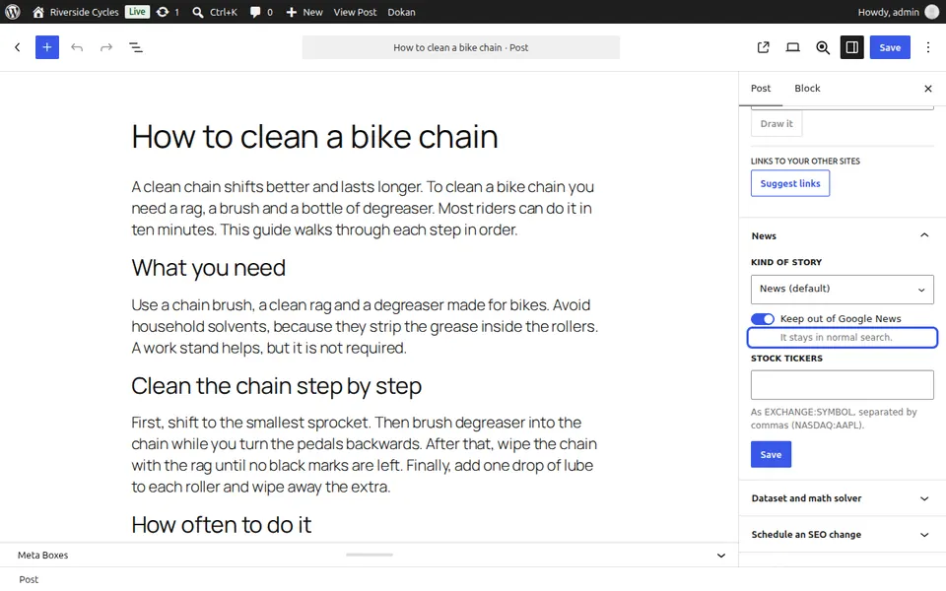Visit the Riverside Cycles site home

pyautogui.click(x=76, y=12)
